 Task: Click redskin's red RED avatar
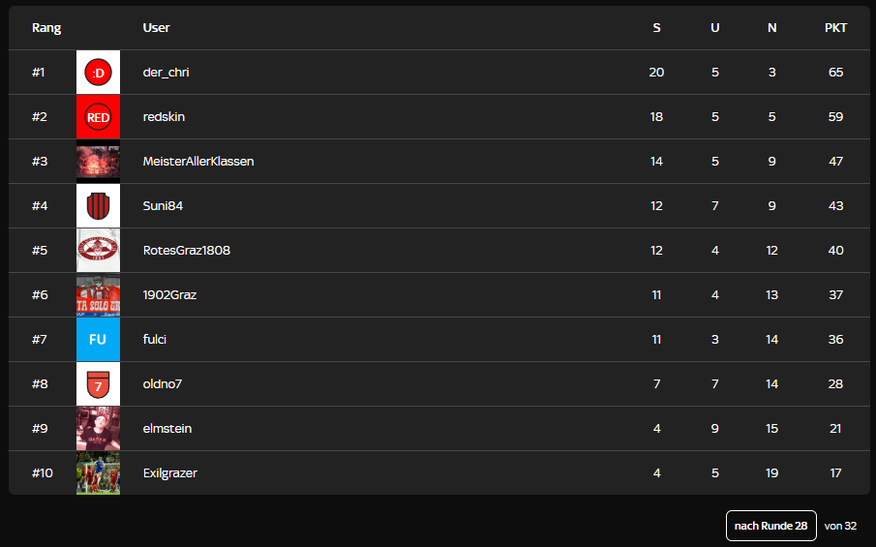coord(98,116)
